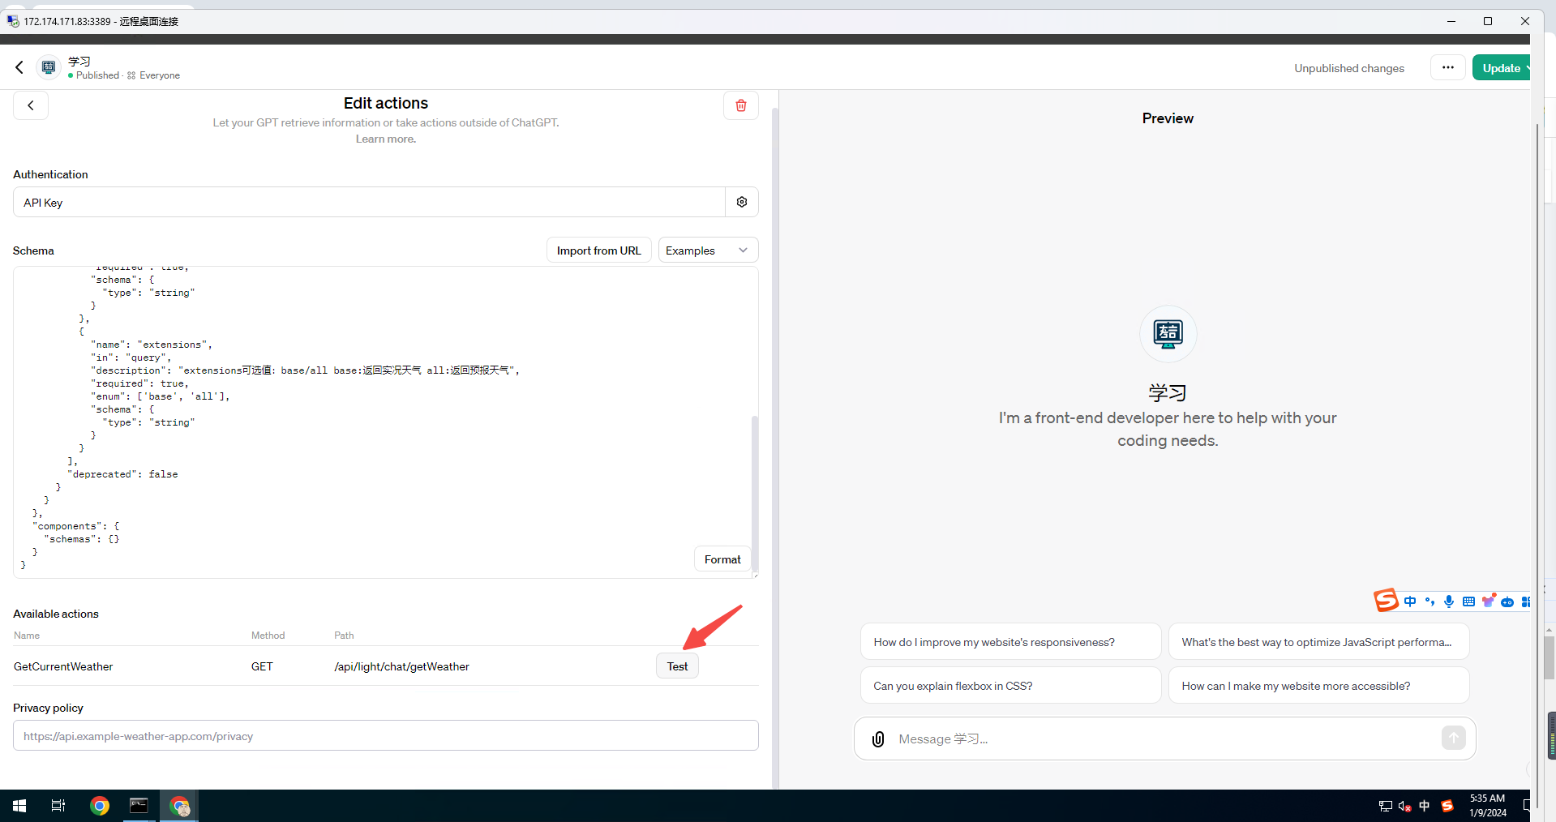Image resolution: width=1556 pixels, height=822 pixels.
Task: Click the Privacy policy URL field
Action: tap(385, 736)
